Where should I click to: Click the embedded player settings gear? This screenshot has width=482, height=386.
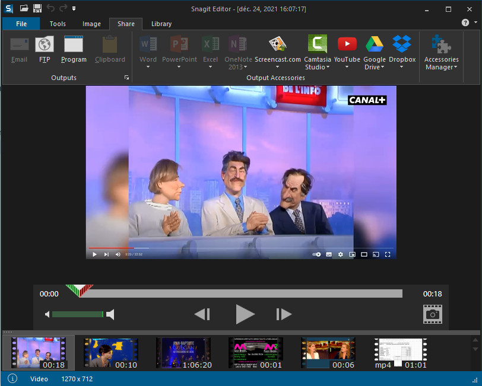pyautogui.click(x=341, y=254)
